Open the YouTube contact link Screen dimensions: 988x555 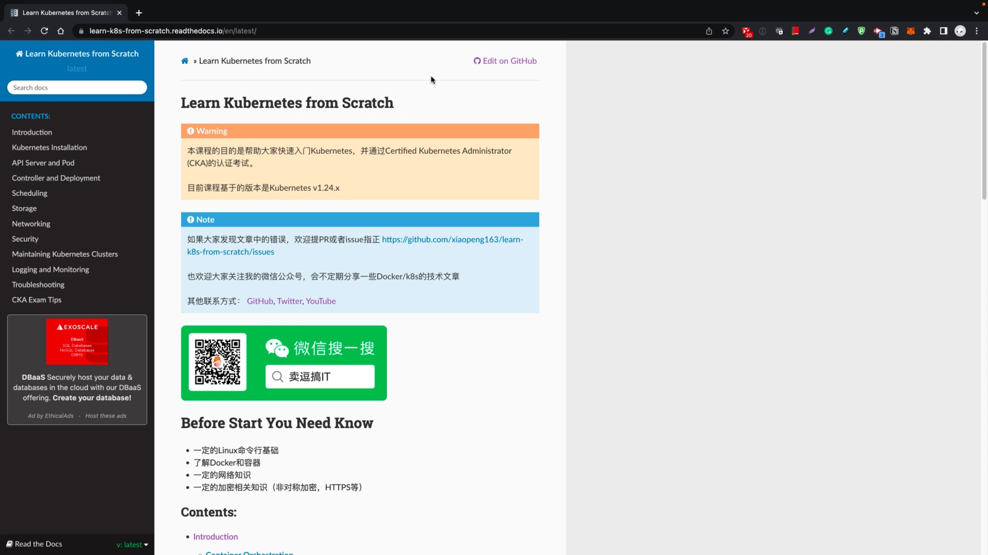[321, 301]
